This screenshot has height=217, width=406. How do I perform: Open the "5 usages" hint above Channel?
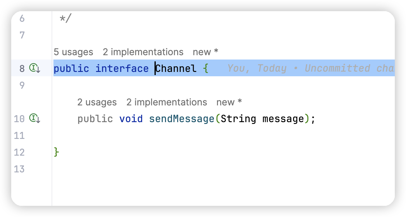point(73,52)
